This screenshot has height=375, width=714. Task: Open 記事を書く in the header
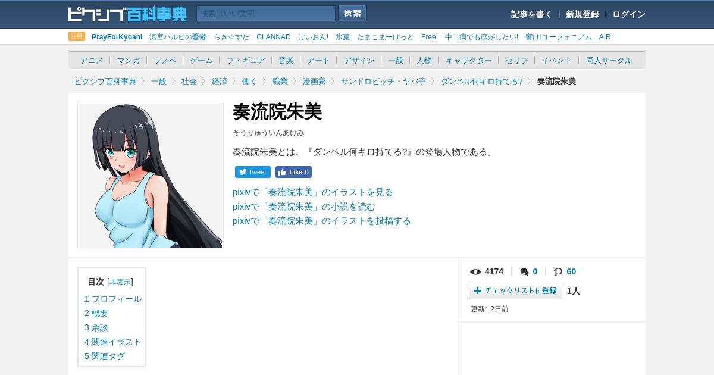coord(531,14)
